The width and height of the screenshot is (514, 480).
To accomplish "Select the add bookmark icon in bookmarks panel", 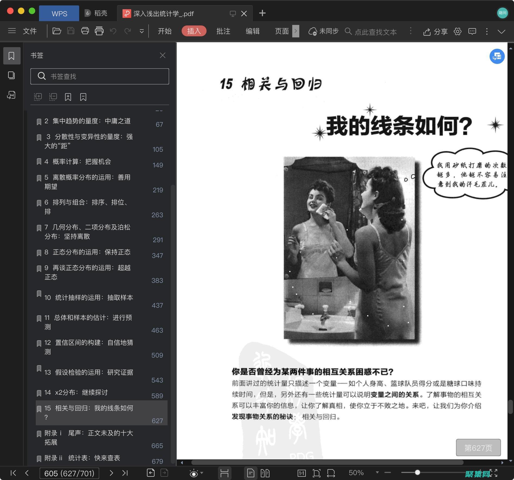I will [68, 97].
